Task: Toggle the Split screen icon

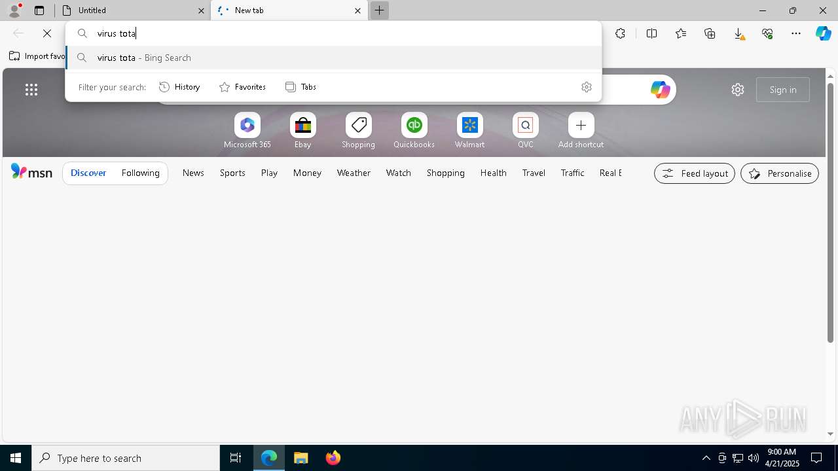Action: click(x=651, y=33)
